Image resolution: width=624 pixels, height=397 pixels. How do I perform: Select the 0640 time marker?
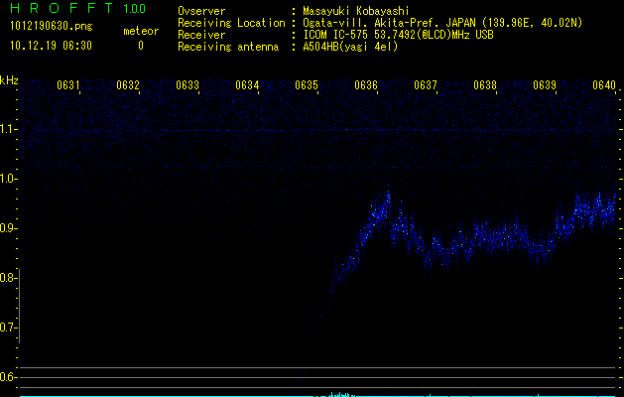pos(604,85)
